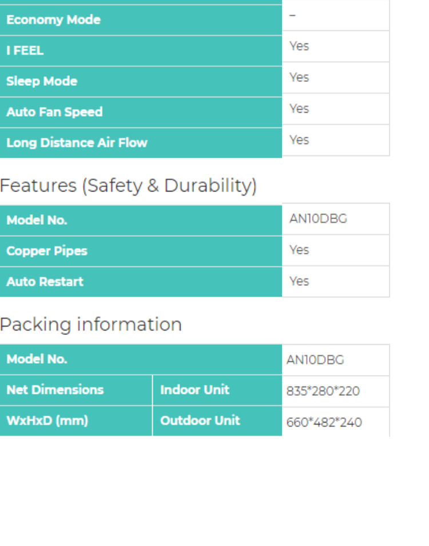
Task: Click the Sleep Mode label cell
Action: tap(42, 81)
